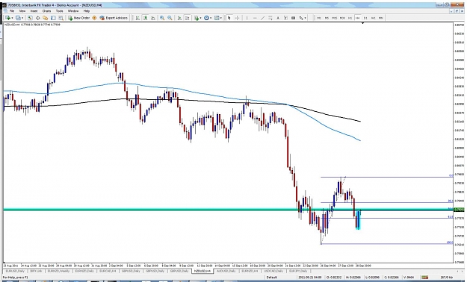Show the Market Watch window icon
This screenshot has height=282, width=467.
pyautogui.click(x=30, y=18)
